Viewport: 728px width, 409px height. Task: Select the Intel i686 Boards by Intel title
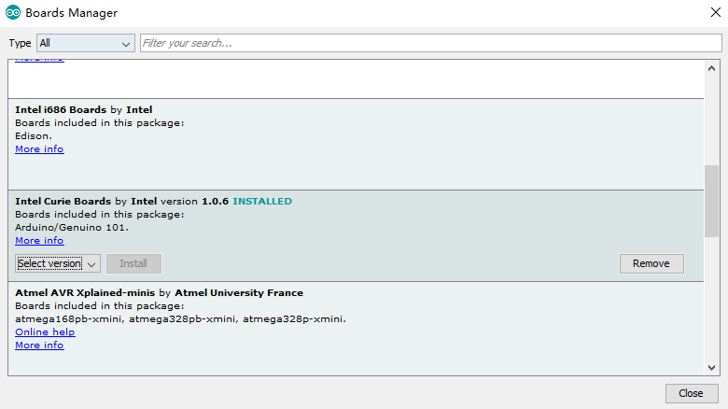[84, 109]
